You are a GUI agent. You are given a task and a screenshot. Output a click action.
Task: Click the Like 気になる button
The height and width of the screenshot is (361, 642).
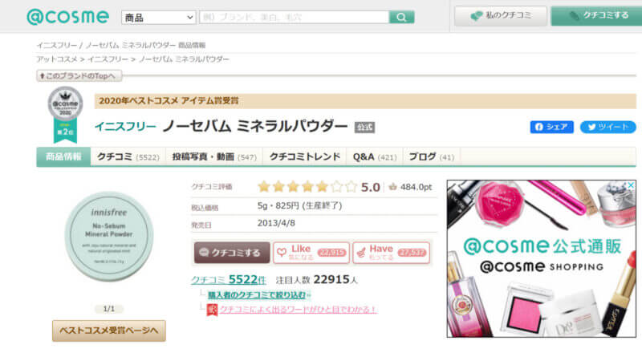pos(311,253)
